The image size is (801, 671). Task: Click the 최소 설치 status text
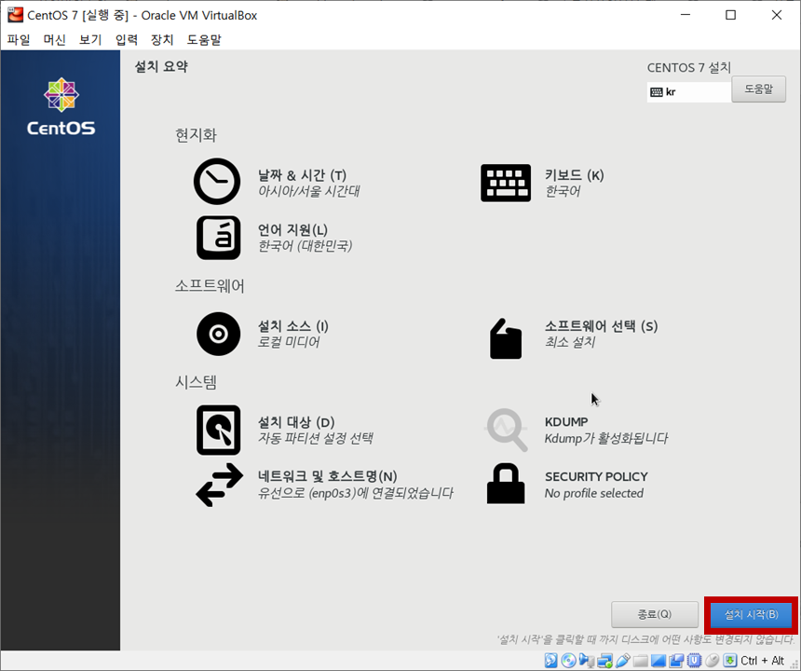click(570, 342)
